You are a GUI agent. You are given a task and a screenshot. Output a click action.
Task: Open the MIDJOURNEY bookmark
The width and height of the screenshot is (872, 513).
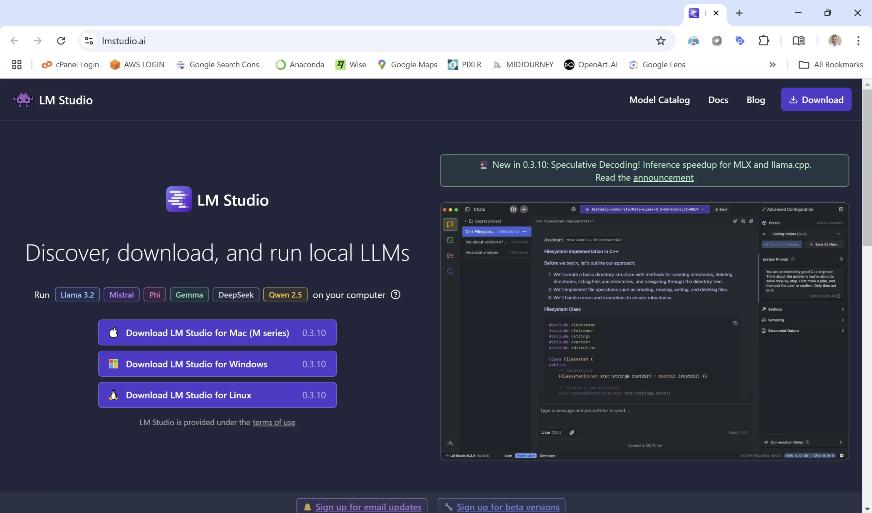(523, 65)
